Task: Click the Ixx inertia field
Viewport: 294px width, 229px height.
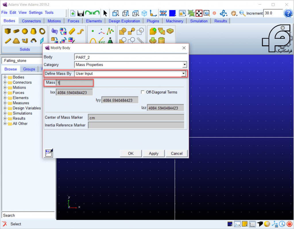Action: pos(74,93)
